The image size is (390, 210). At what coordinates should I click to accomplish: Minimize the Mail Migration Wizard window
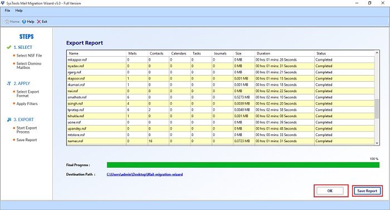[x=357, y=3]
